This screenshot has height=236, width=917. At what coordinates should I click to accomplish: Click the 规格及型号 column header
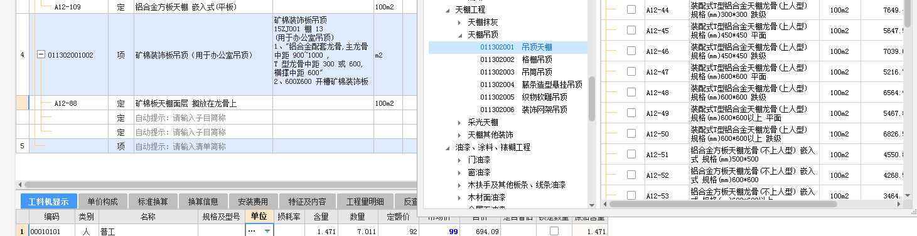(x=221, y=217)
